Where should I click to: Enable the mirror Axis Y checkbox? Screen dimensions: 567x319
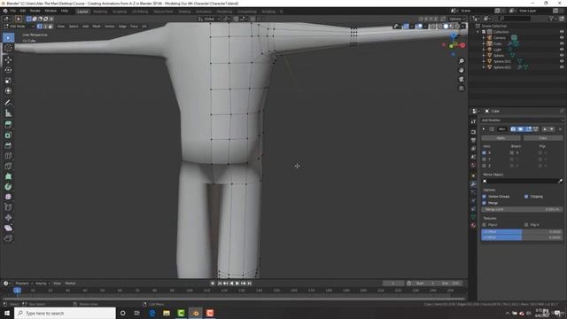485,159
